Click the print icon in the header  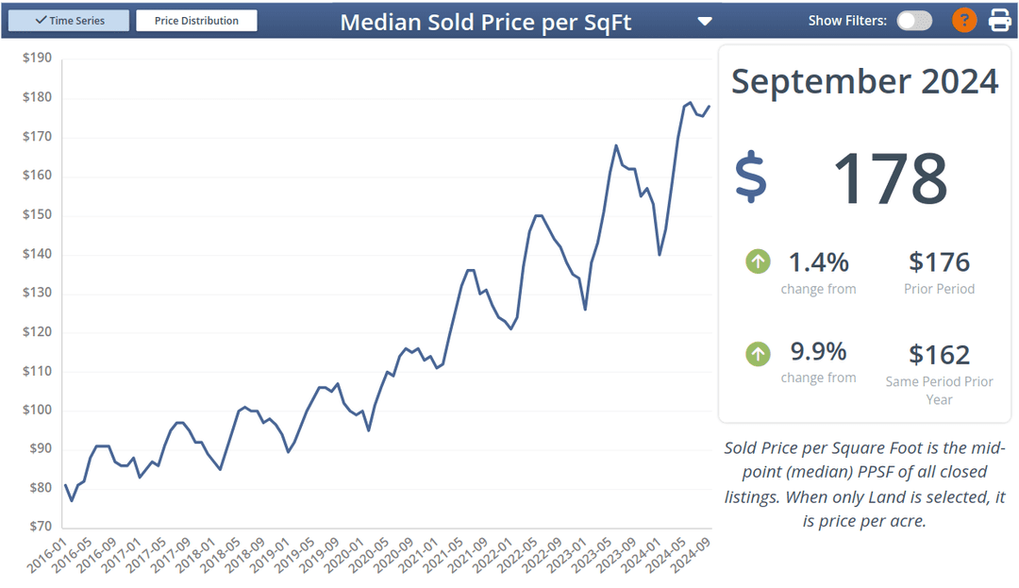point(997,19)
